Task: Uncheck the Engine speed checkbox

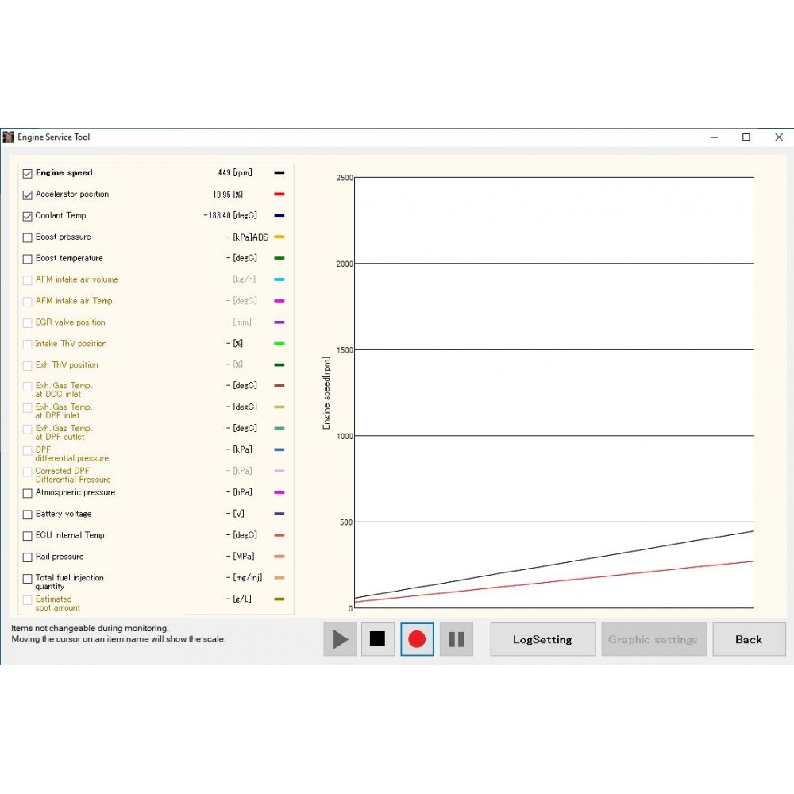Action: point(27,172)
